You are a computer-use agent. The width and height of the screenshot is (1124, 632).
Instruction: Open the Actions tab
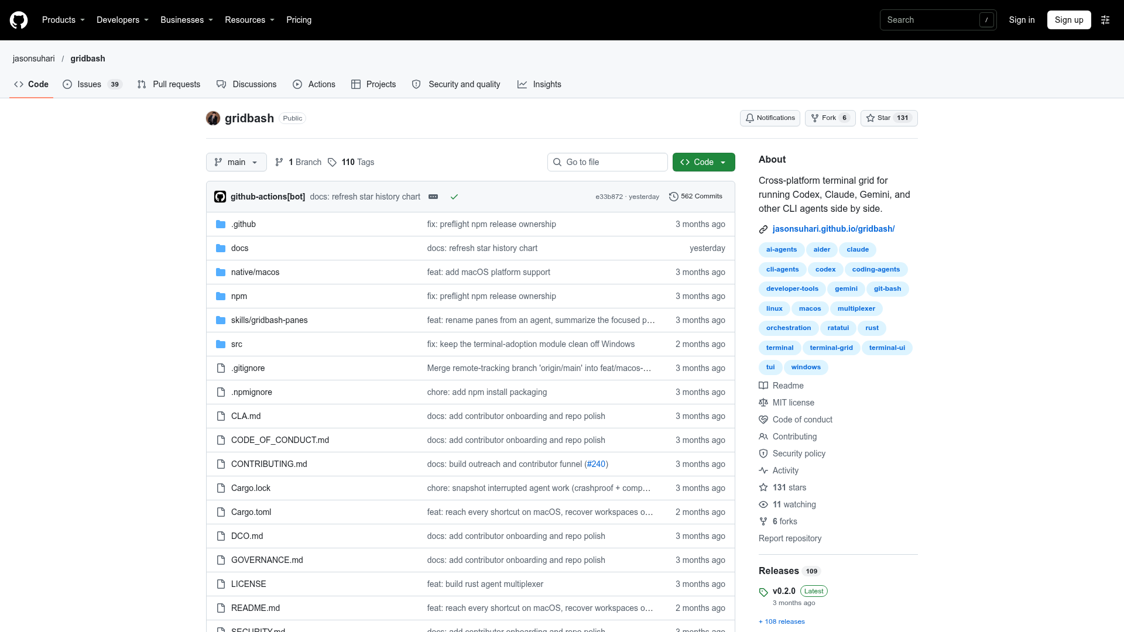point(314,84)
